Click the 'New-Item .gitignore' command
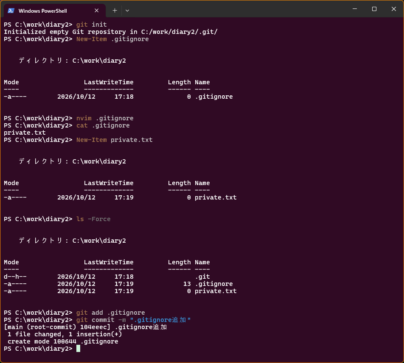404x363 pixels. coord(112,39)
